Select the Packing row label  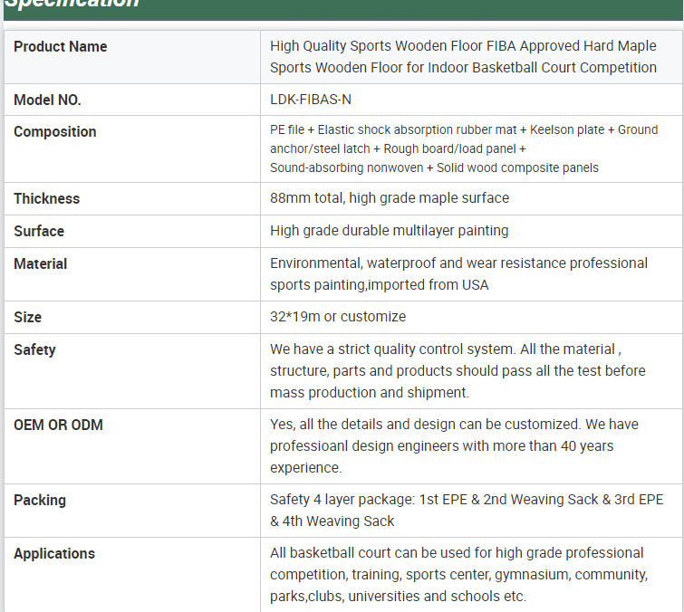click(x=40, y=501)
